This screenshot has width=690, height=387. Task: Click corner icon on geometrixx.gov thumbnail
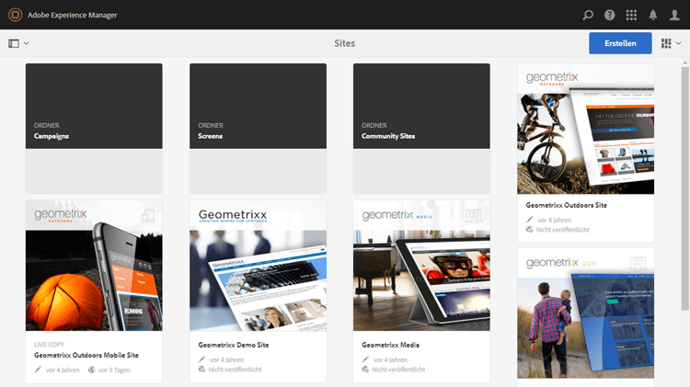638,264
